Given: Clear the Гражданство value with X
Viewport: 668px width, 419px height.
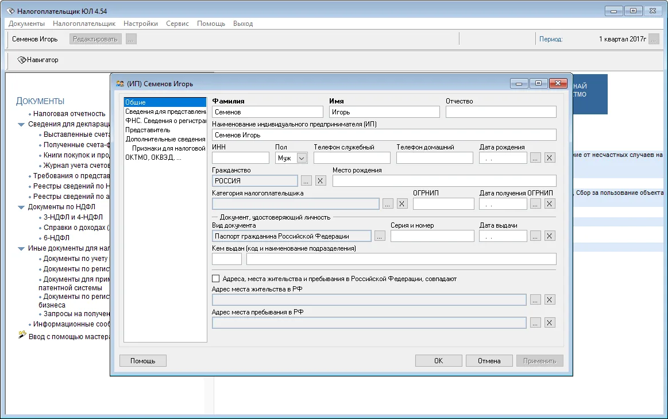Looking at the screenshot, I should [321, 180].
